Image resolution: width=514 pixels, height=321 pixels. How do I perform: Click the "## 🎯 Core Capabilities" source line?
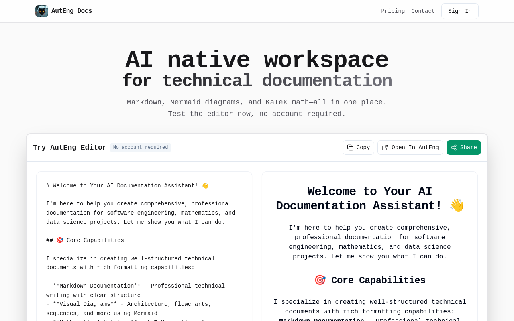click(85, 240)
